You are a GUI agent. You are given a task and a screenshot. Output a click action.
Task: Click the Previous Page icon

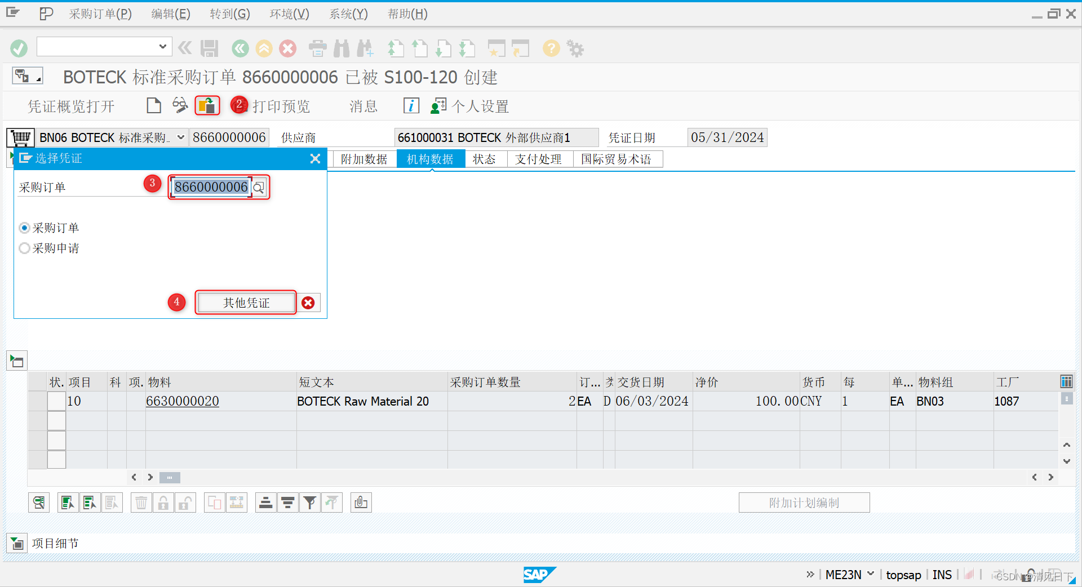point(419,48)
